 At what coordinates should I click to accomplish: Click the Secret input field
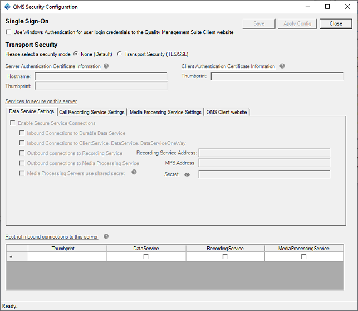coord(264,174)
